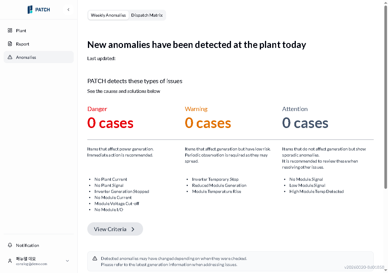Click the Anomalies warning triangle icon

pos(10,57)
